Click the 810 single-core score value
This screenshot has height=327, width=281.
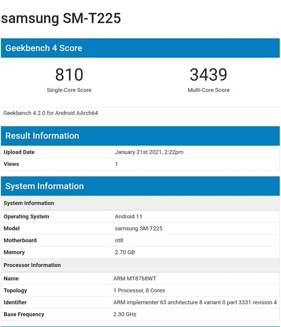point(69,74)
